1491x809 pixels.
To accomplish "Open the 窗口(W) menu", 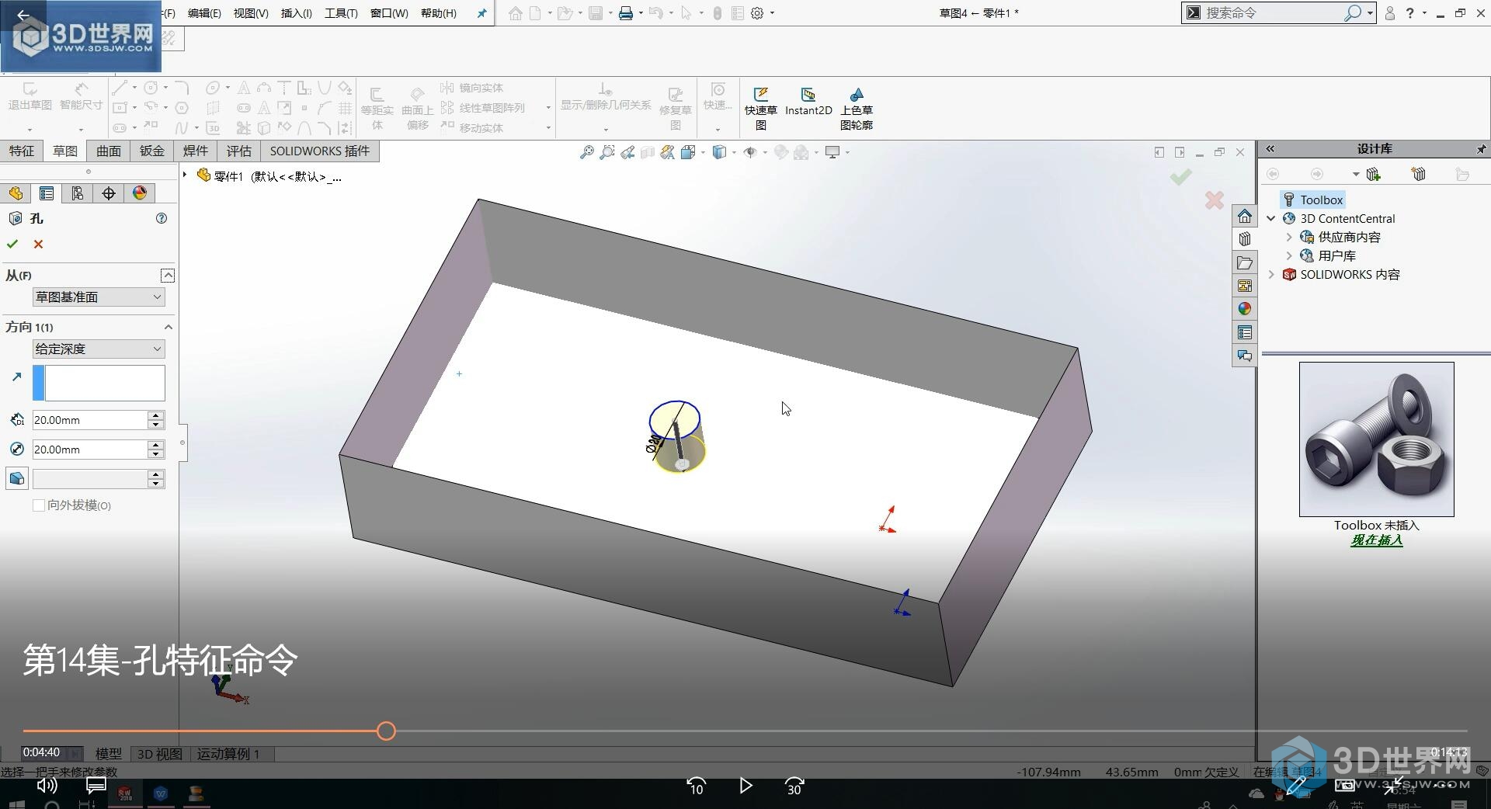I will [x=389, y=13].
